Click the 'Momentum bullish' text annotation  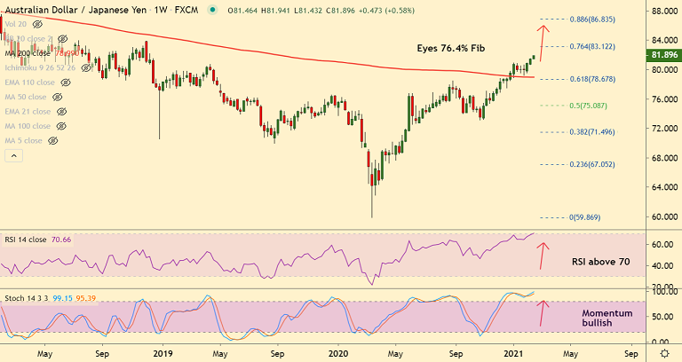[607, 319]
